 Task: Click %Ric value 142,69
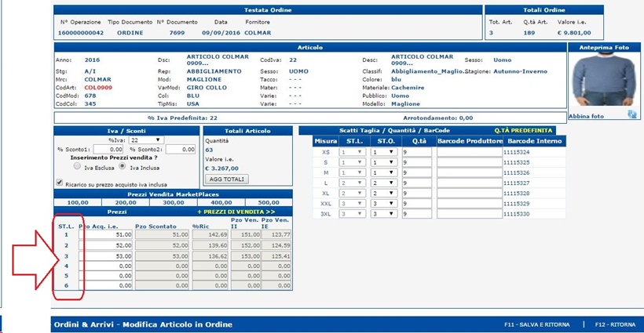(210, 235)
